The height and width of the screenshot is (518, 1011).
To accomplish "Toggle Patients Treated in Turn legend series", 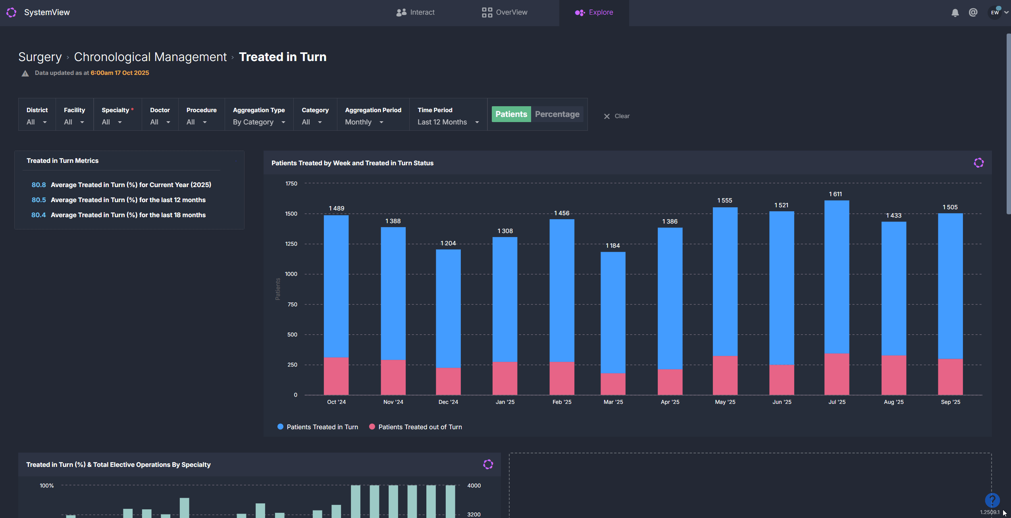I will tap(322, 427).
